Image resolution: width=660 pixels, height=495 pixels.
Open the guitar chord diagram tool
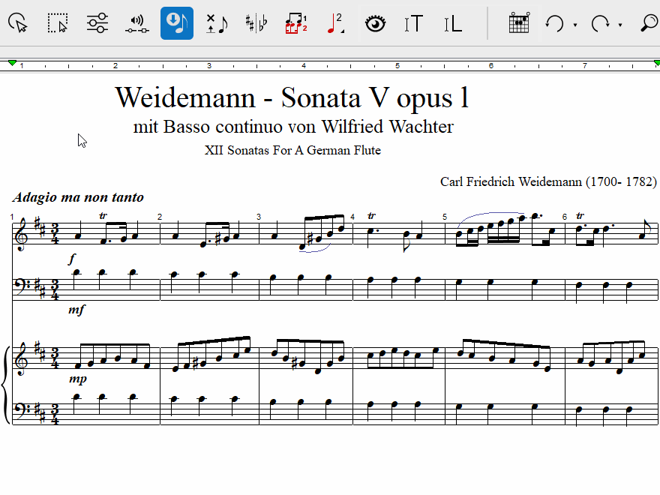pyautogui.click(x=519, y=22)
